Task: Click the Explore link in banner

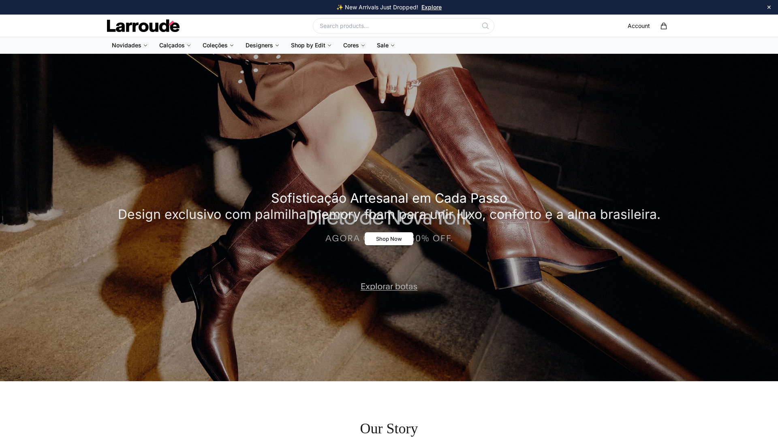Action: tap(432, 7)
